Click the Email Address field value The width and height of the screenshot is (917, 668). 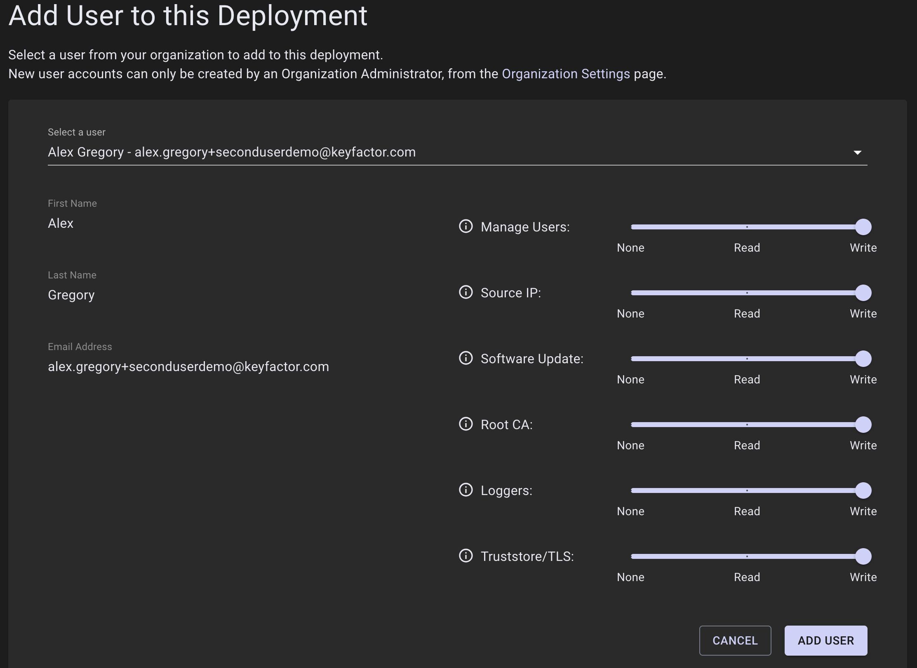188,367
